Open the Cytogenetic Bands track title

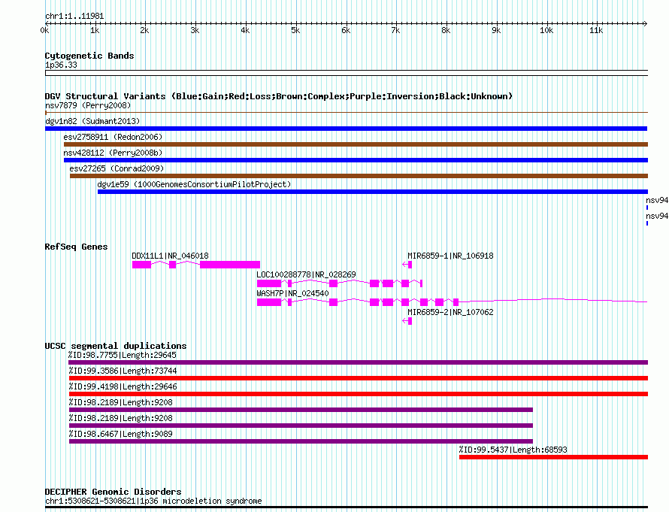(89, 56)
